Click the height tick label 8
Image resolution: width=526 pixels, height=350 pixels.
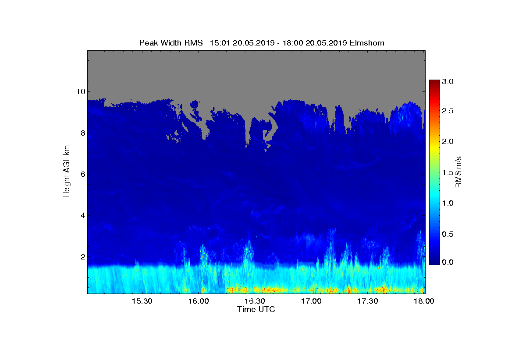[82, 133]
